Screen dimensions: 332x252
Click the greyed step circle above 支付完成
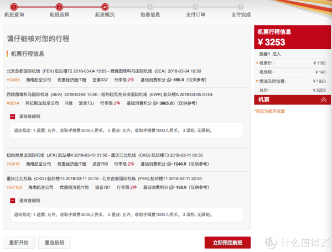click(x=241, y=7)
